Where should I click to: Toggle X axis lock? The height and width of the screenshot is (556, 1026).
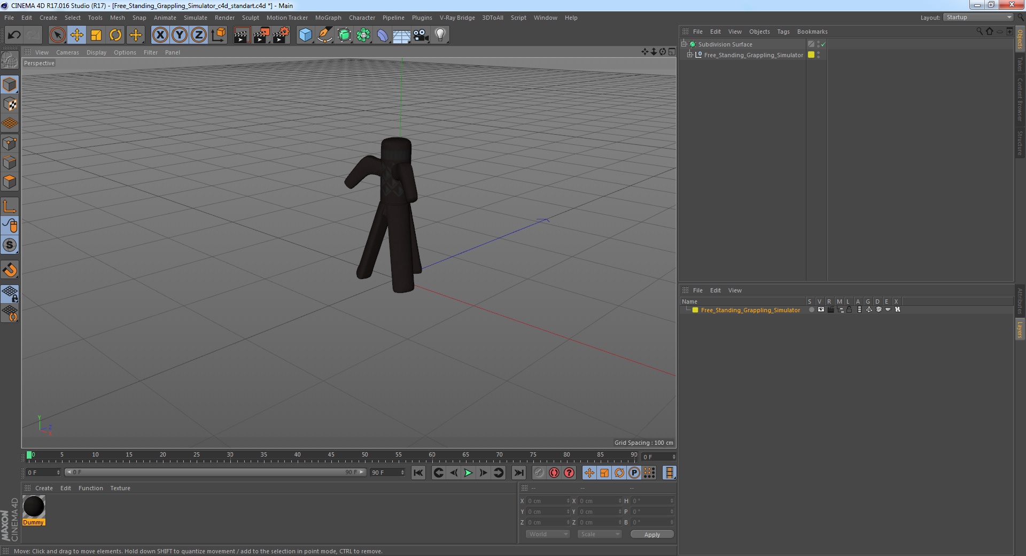point(160,35)
